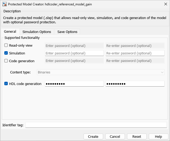Screen dimensions: 170x141
Task: Click the MATLAB icon in the title bar
Action: tap(5, 4)
